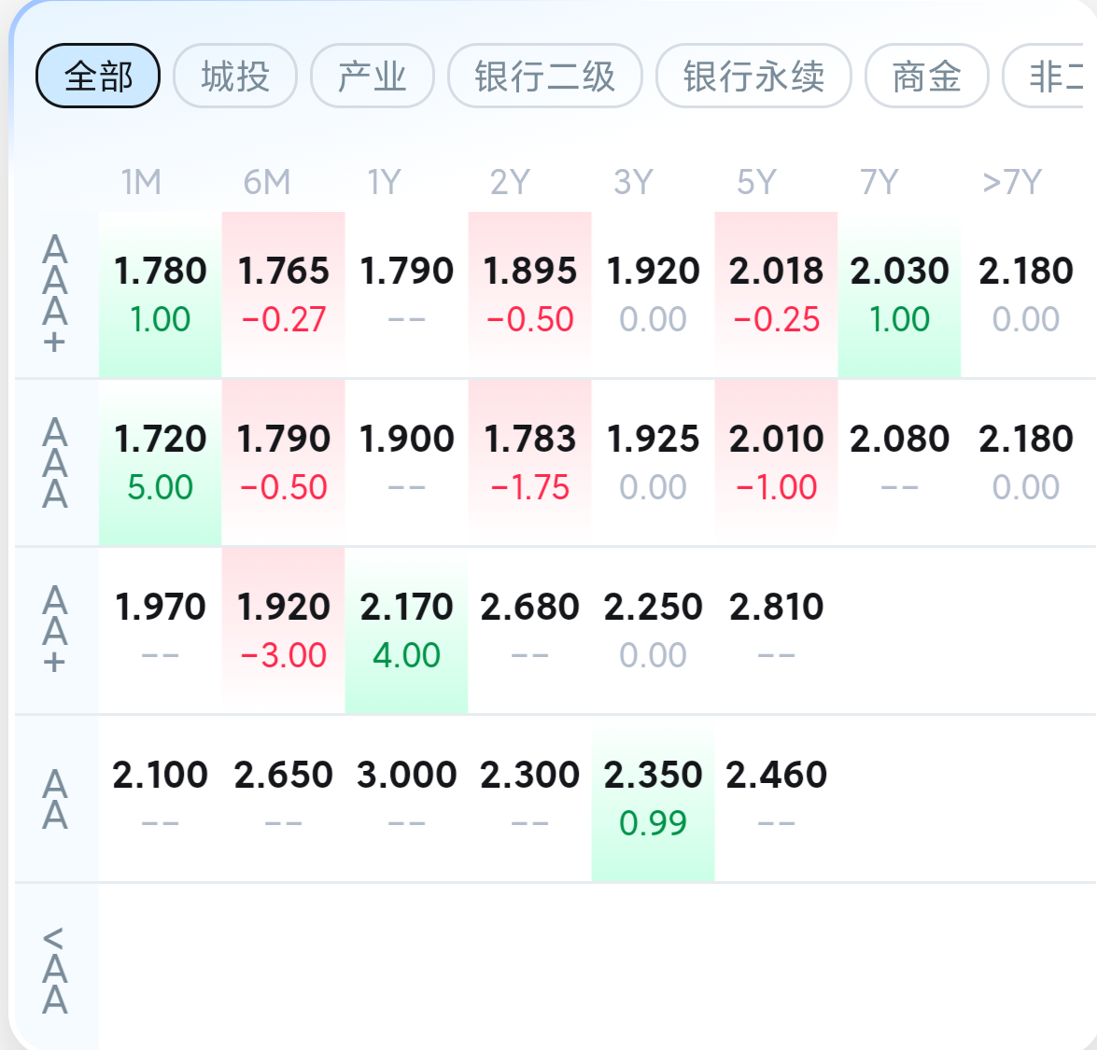Choose the 商金 filter tab
This screenshot has width=1097, height=1050.
tap(926, 76)
